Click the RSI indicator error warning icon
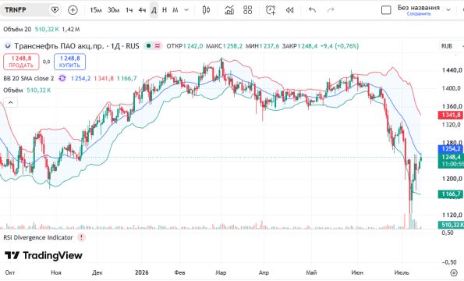Viewport: 464px width, 281px height. coord(81,237)
